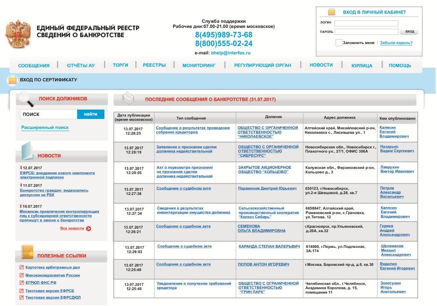This screenshot has width=437, height=306.
Task: Click the documents icon beside ПОСЛЕДНИЕ СООБЩЕНИЯ
Action: (128, 99)
